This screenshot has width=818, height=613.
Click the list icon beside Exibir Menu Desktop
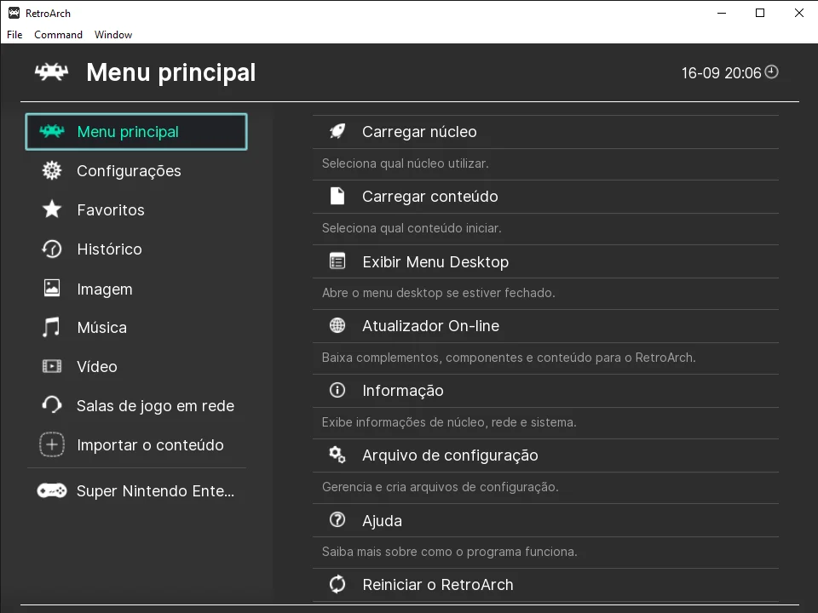coord(337,261)
